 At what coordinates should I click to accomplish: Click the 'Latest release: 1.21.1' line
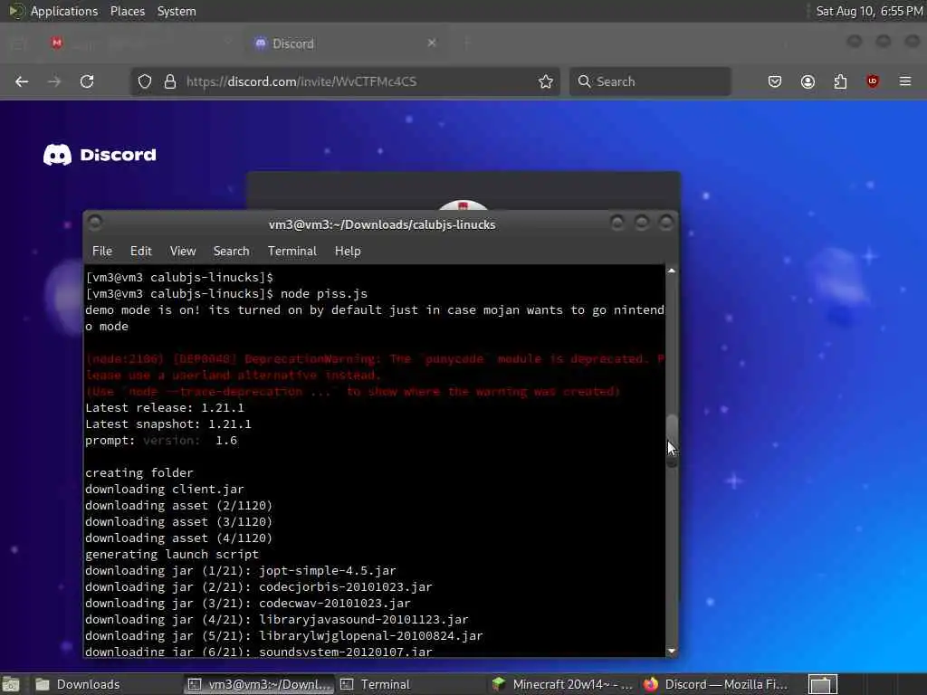click(x=165, y=408)
